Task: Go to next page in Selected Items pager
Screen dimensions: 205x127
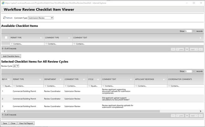Action: (x=193, y=116)
